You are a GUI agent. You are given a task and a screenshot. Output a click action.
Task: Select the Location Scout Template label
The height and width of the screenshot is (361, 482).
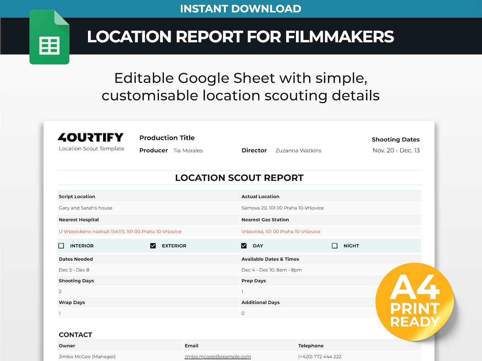tap(91, 149)
